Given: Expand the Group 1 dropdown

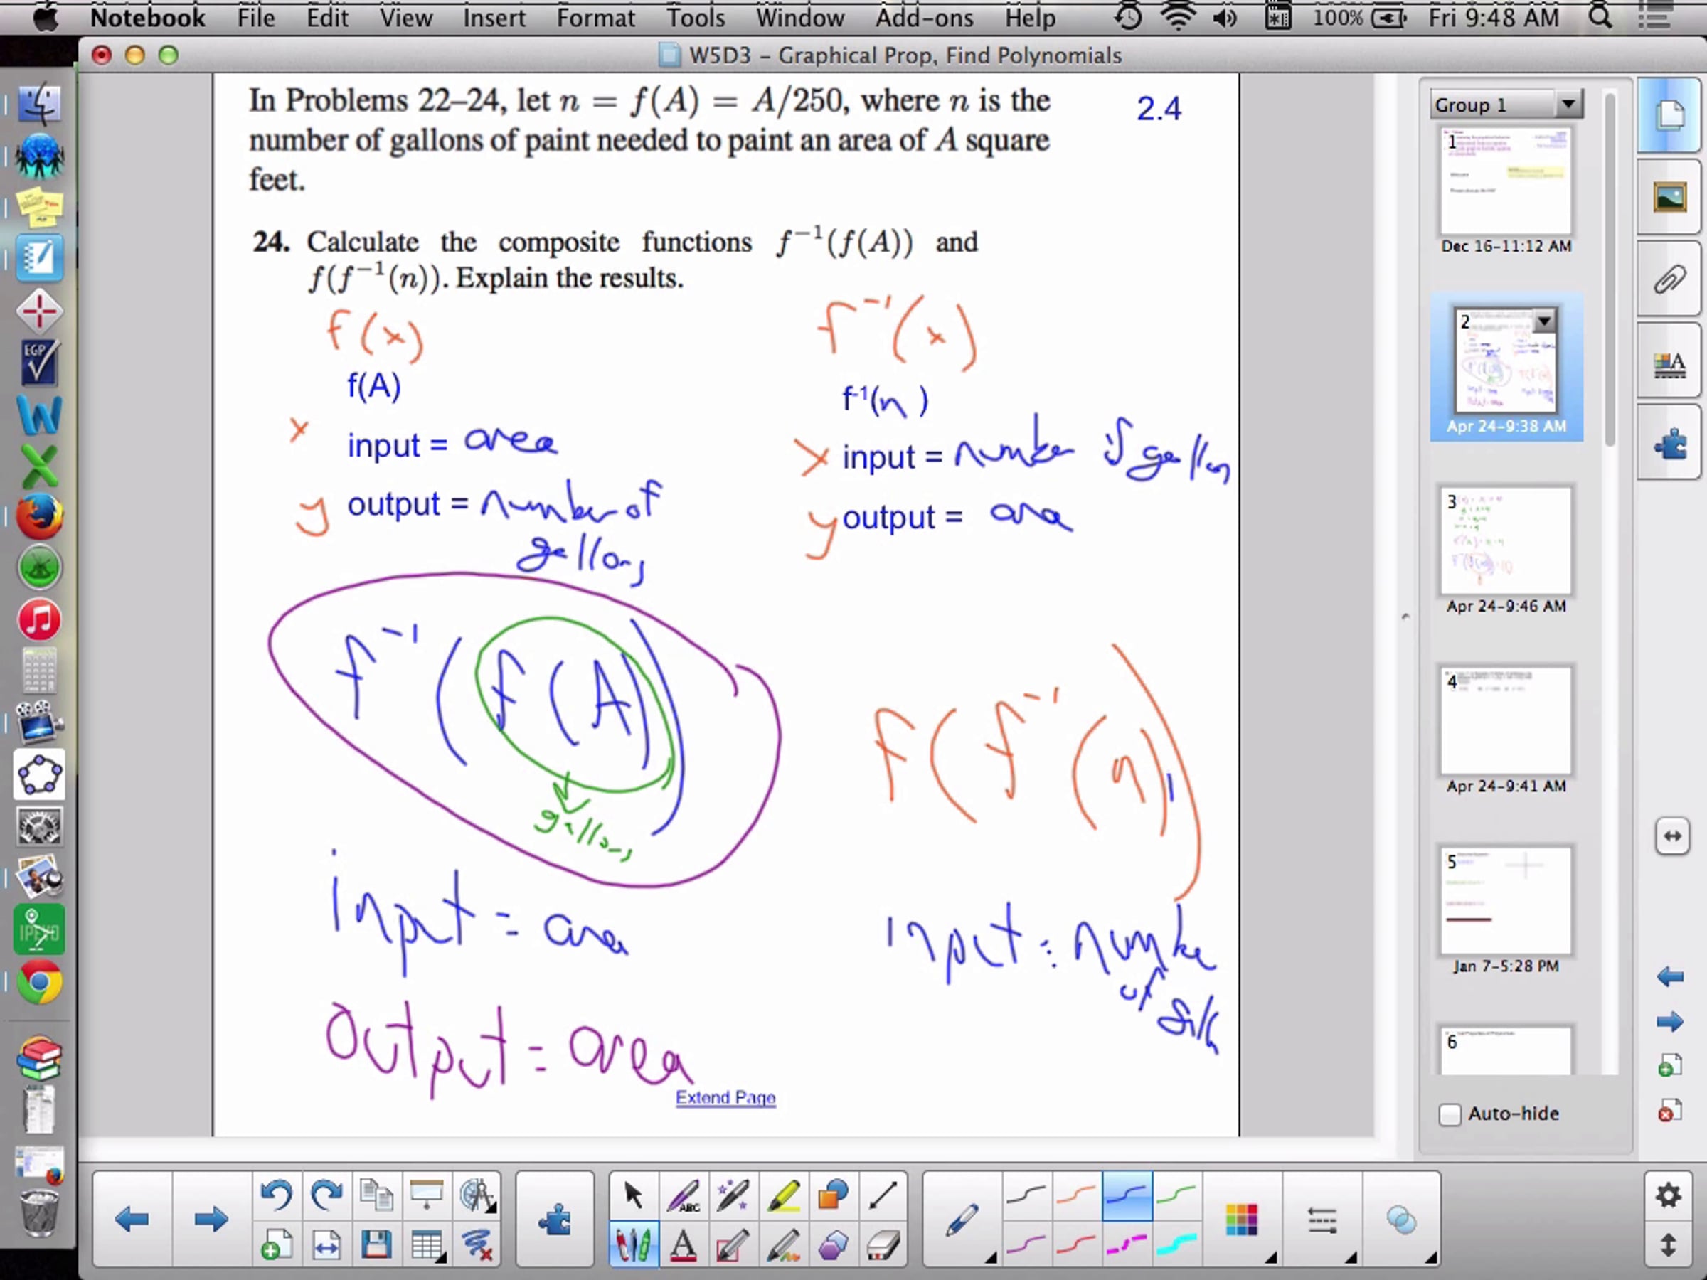Looking at the screenshot, I should coord(1568,104).
